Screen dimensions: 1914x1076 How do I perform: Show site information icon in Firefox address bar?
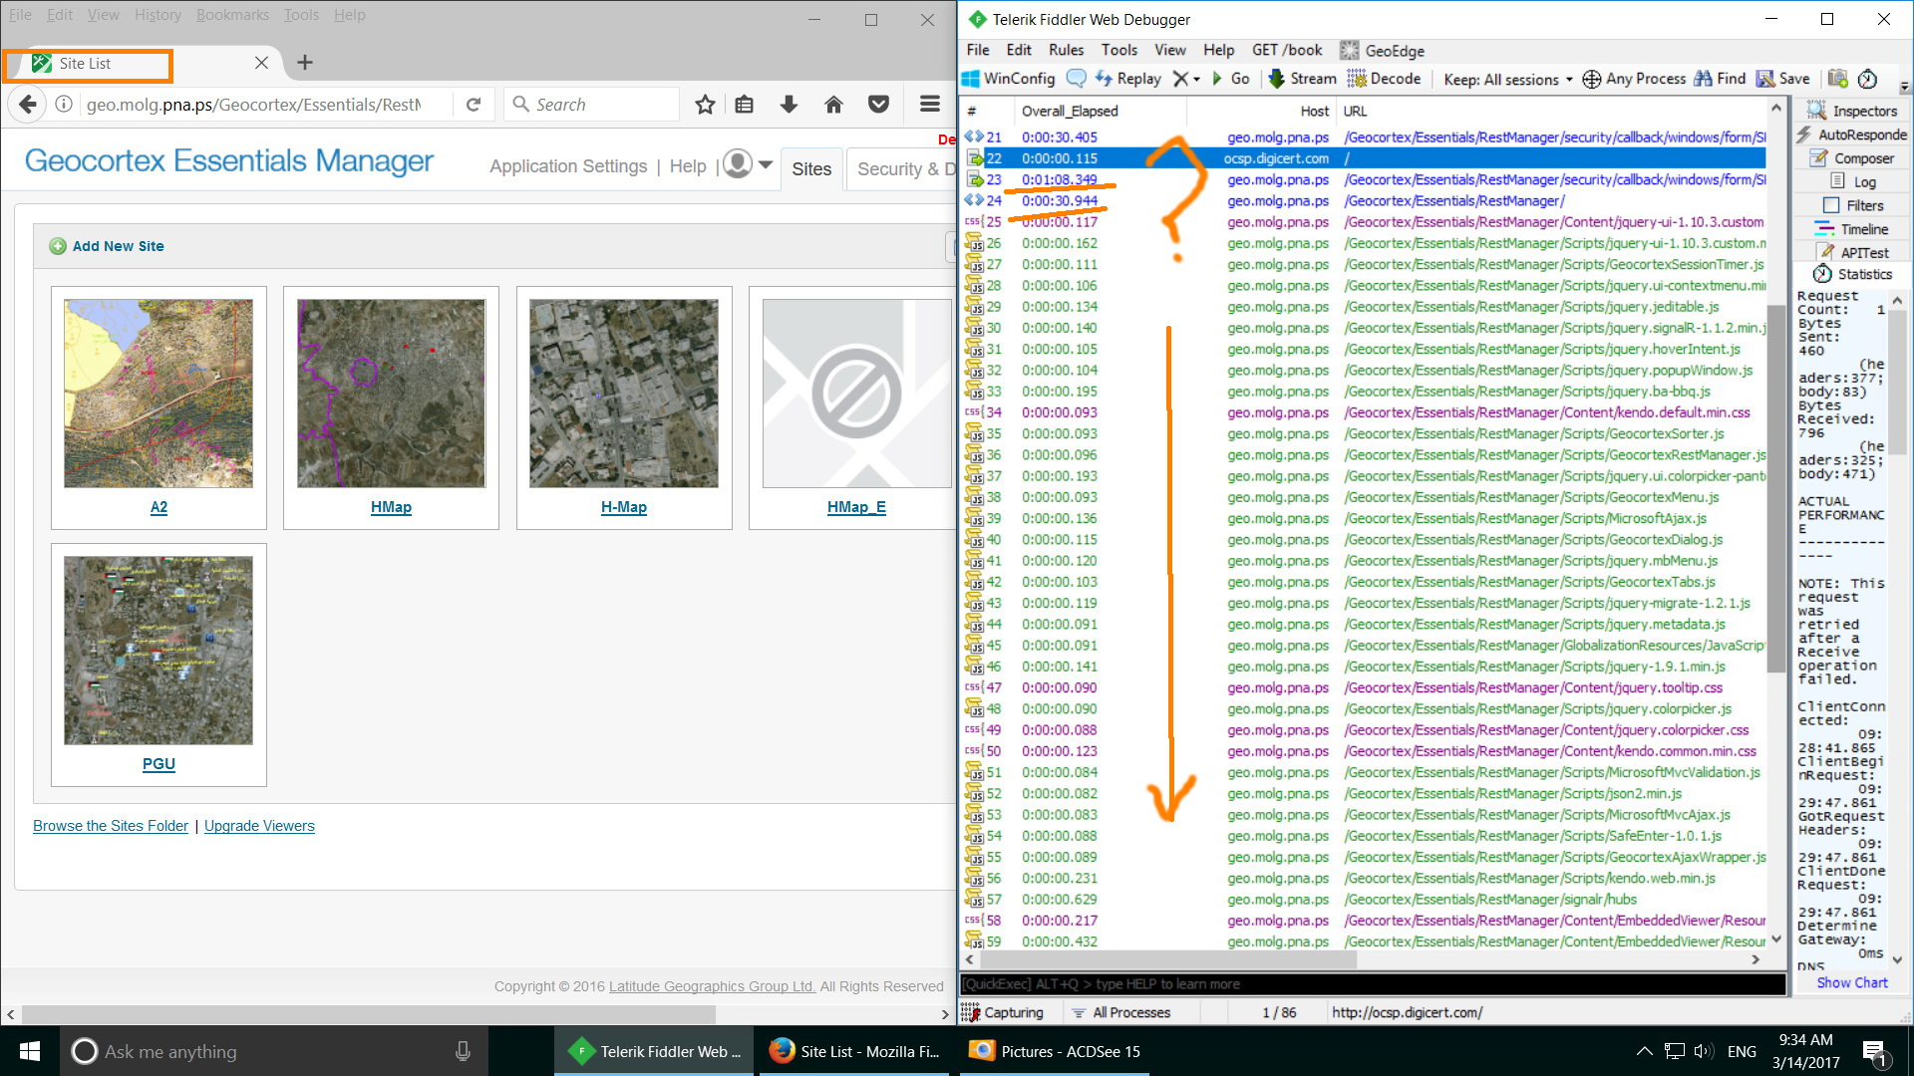pos(64,105)
